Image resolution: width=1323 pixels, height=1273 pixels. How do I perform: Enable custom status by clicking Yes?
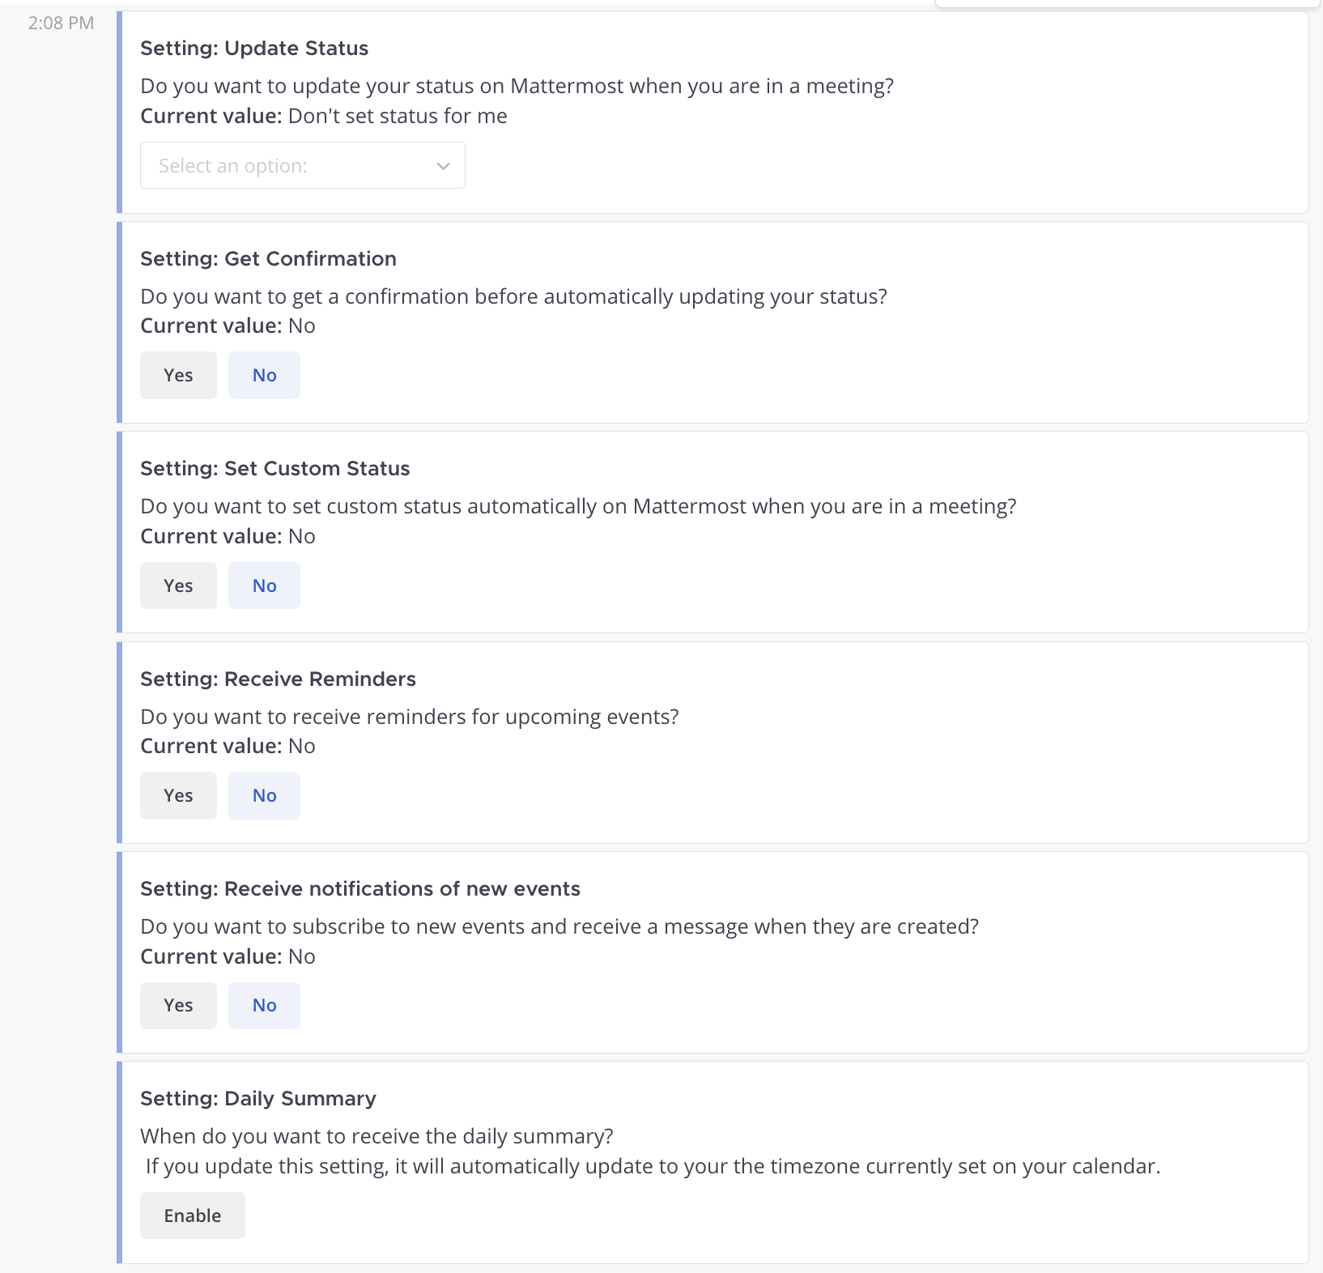(178, 585)
